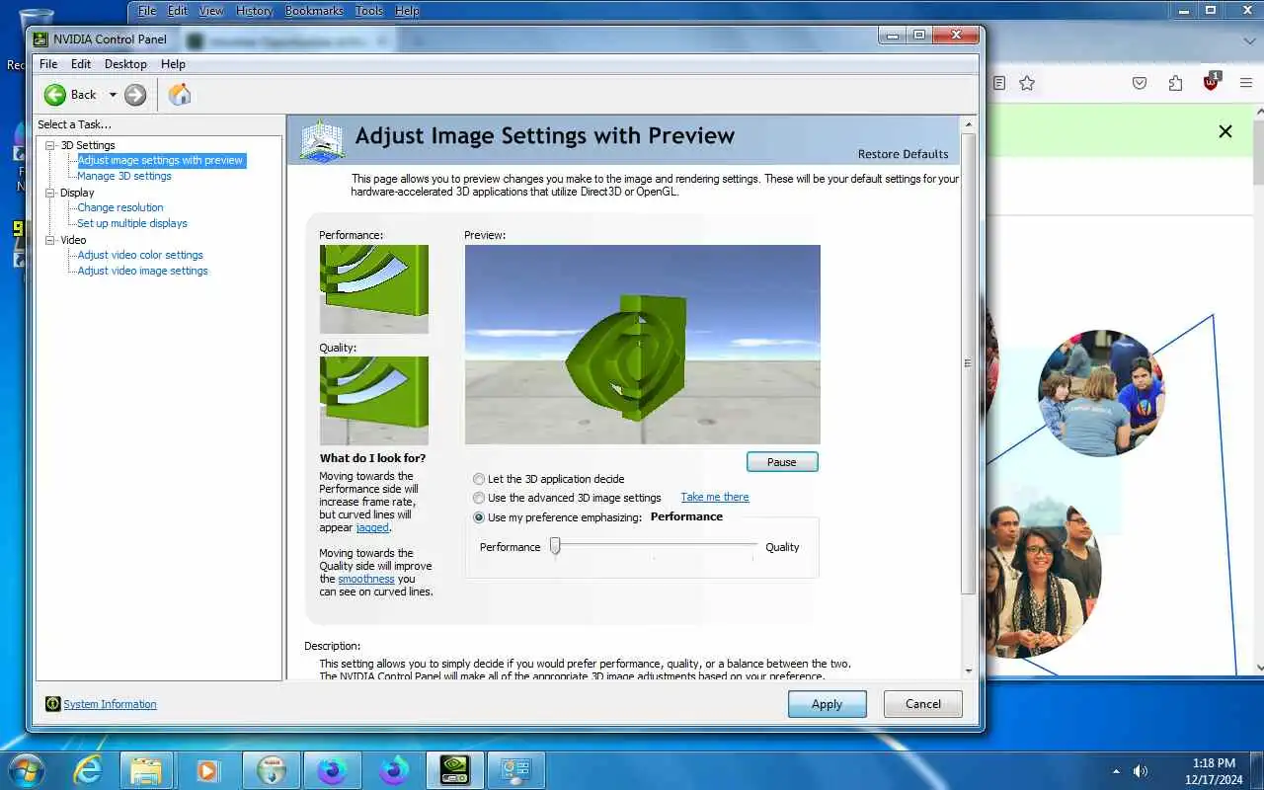Click the System Information icon
Image resolution: width=1264 pixels, height=790 pixels.
click(x=53, y=704)
